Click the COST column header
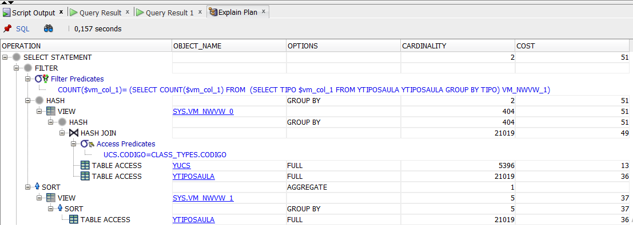The height and width of the screenshot is (225, 633). (572, 46)
